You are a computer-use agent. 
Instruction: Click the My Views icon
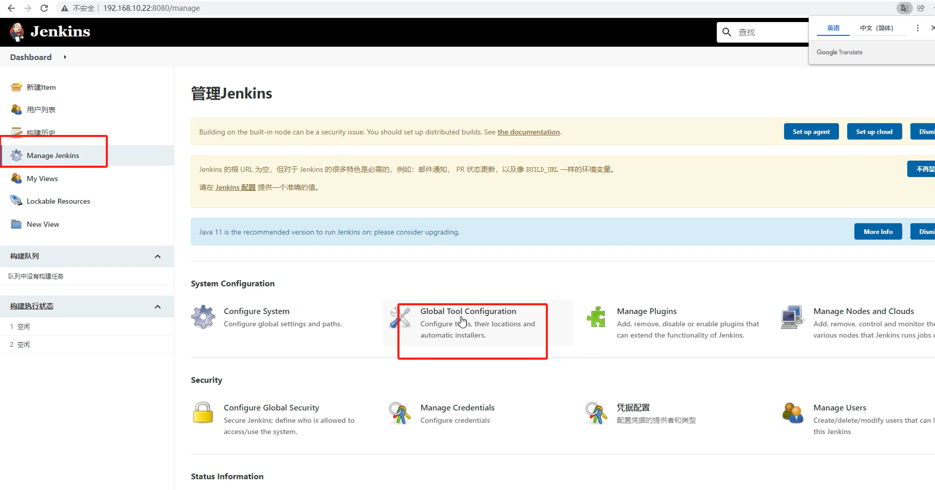coord(16,178)
